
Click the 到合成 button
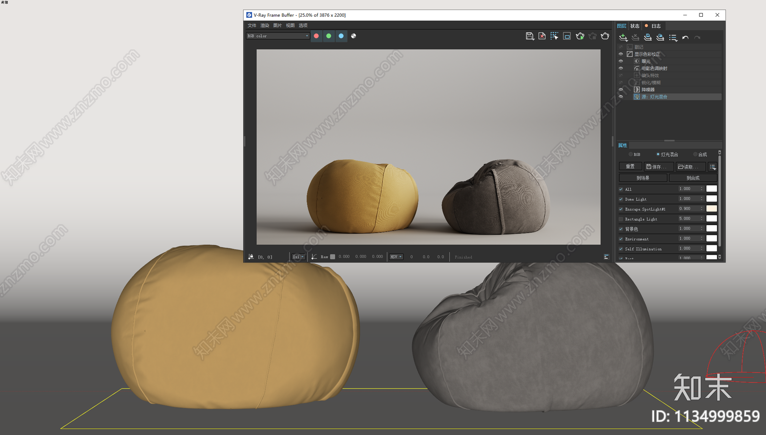tap(693, 178)
